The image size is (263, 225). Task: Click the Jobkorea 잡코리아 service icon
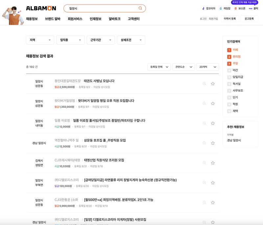203,8
